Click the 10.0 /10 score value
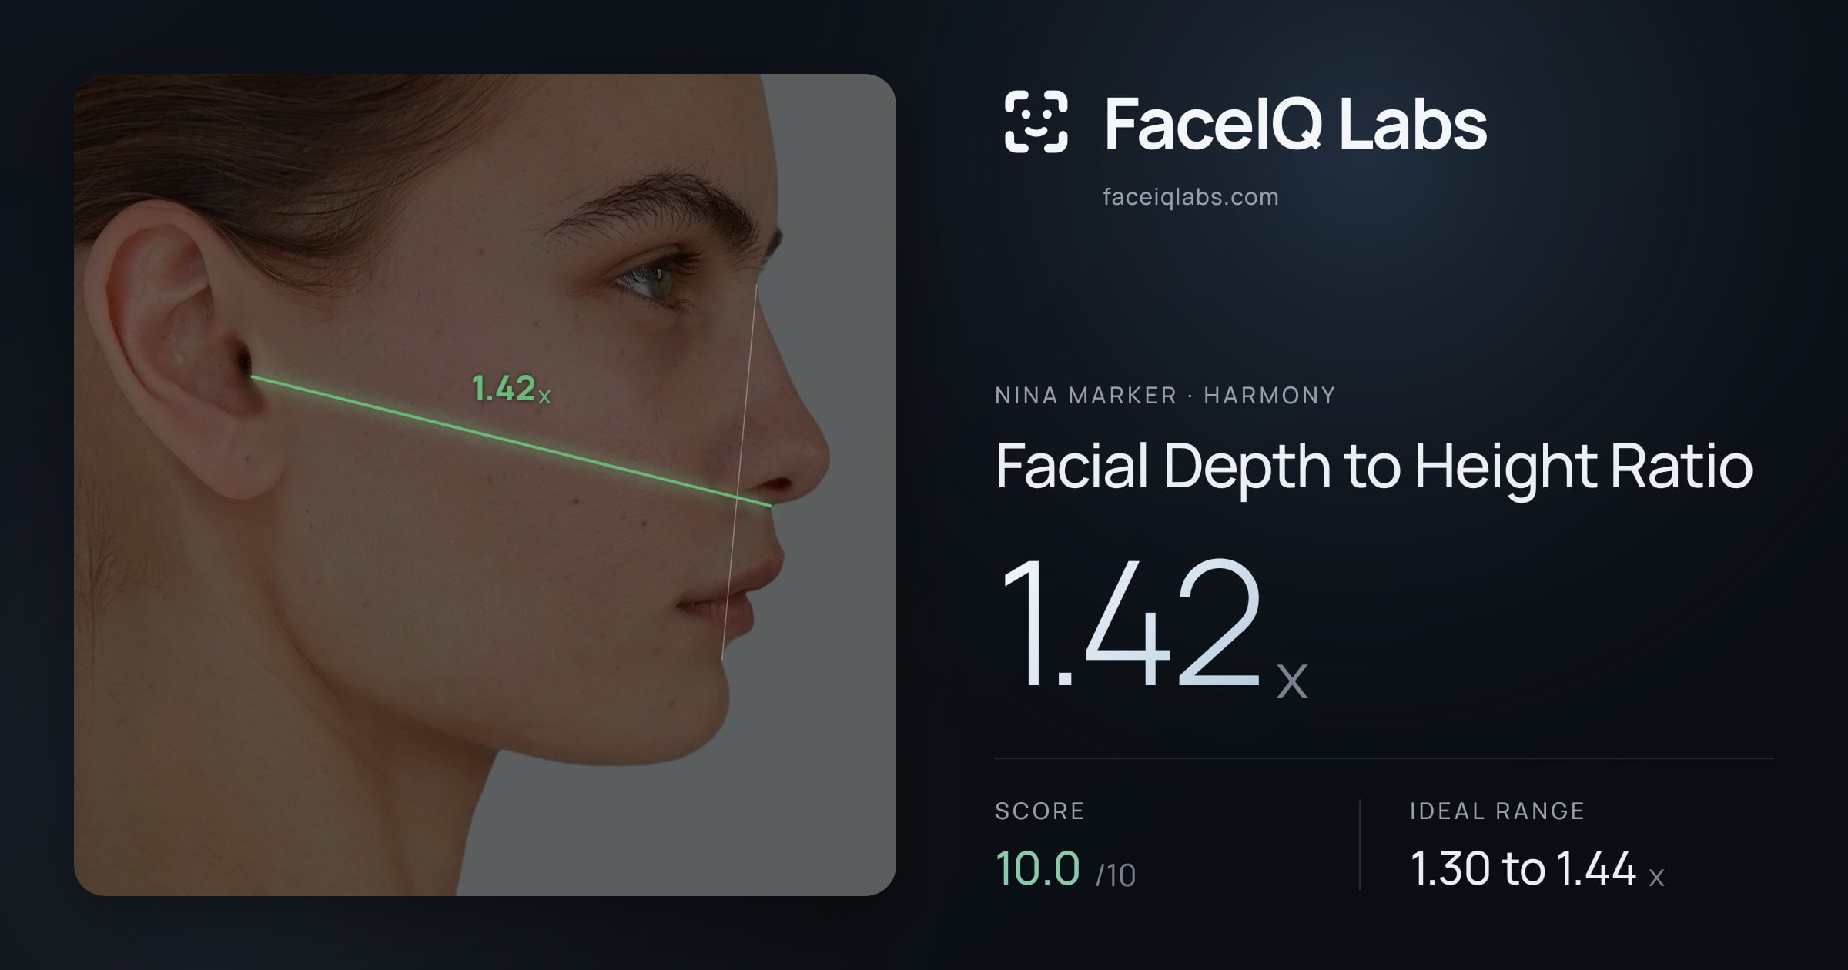The width and height of the screenshot is (1848, 970). pyautogui.click(x=1065, y=869)
